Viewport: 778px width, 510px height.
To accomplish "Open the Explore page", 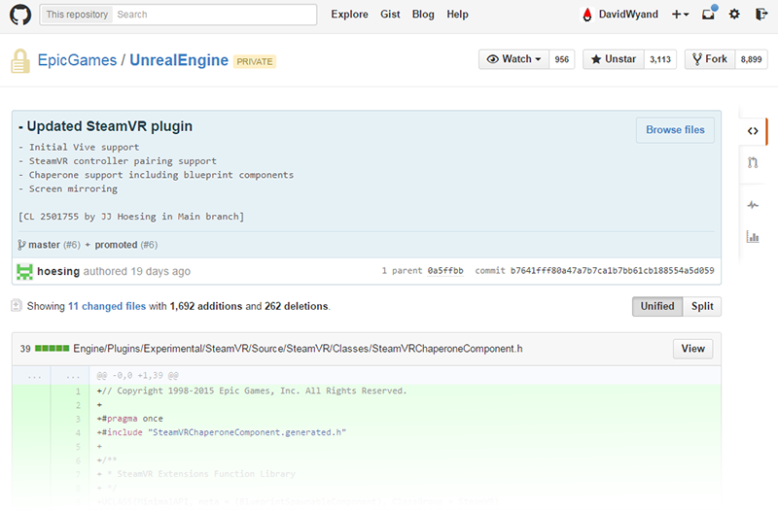I will 349,15.
